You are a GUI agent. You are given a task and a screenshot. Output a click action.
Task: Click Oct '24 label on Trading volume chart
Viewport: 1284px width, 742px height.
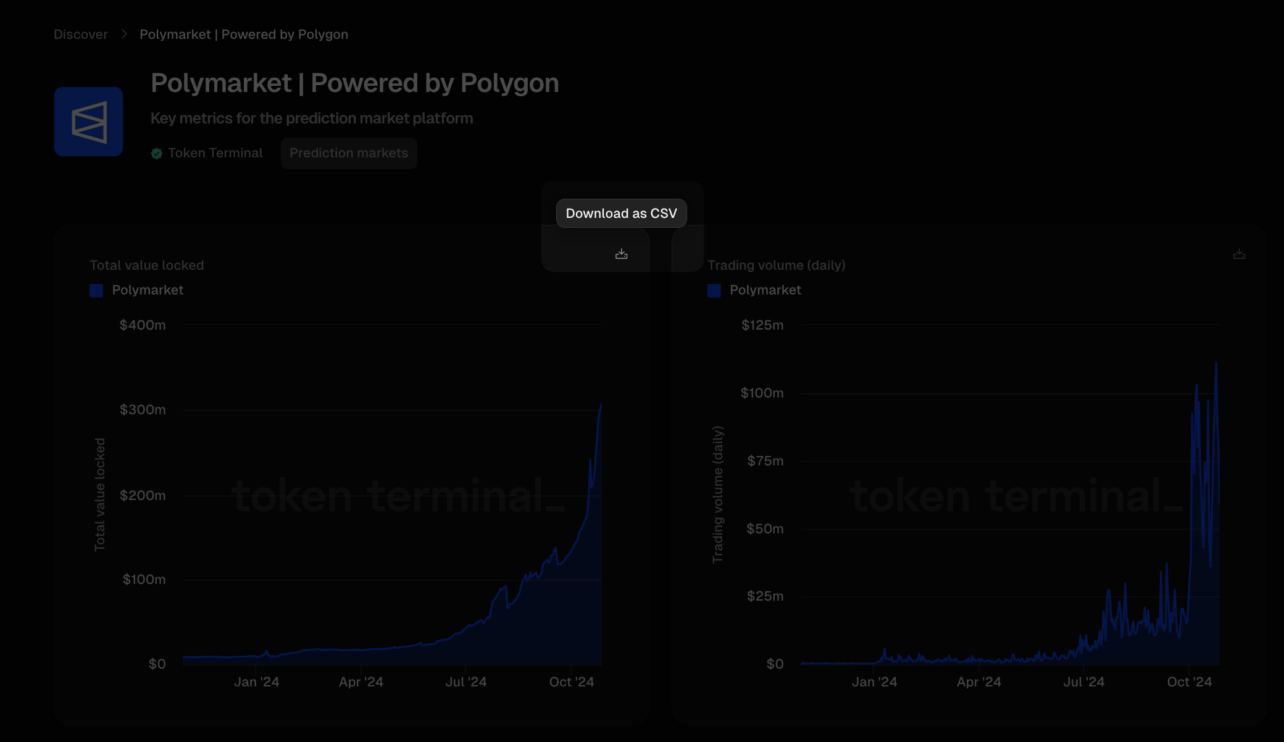click(x=1190, y=682)
